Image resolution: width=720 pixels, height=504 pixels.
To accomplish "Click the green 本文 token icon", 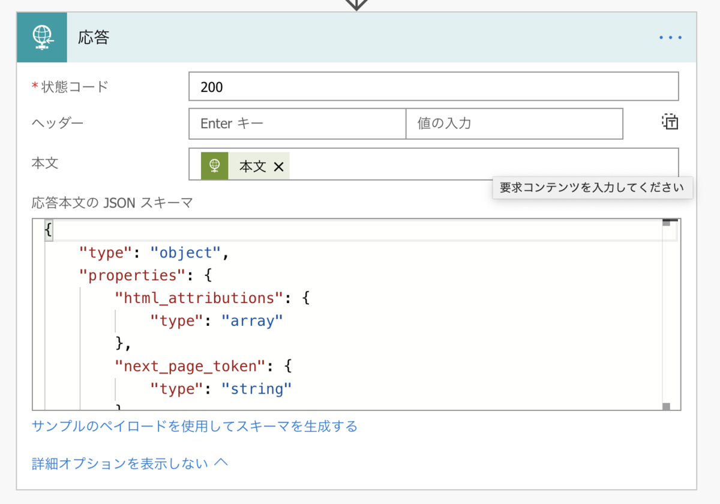I will 214,166.
